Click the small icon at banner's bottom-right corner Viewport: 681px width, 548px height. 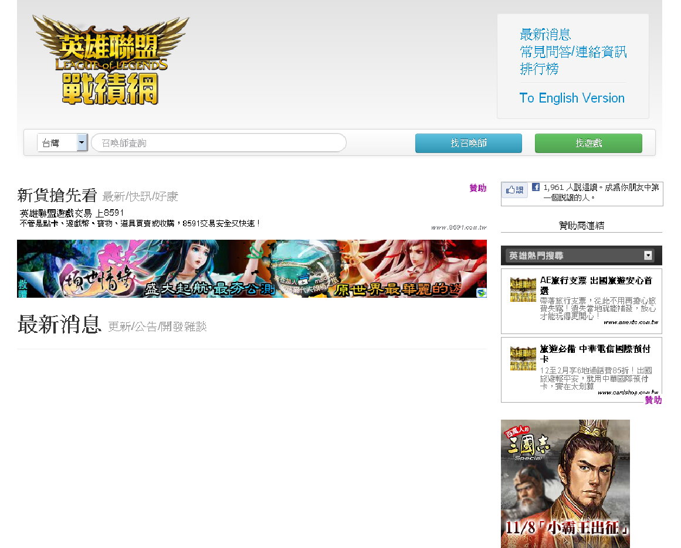(x=482, y=293)
